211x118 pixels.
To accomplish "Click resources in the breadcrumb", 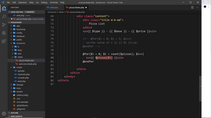I will 52,12.
